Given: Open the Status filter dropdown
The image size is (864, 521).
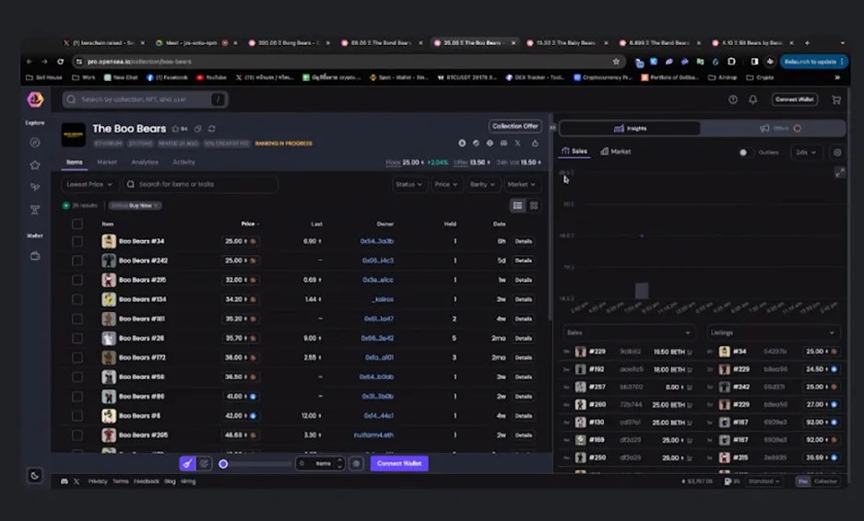Looking at the screenshot, I should click(409, 184).
